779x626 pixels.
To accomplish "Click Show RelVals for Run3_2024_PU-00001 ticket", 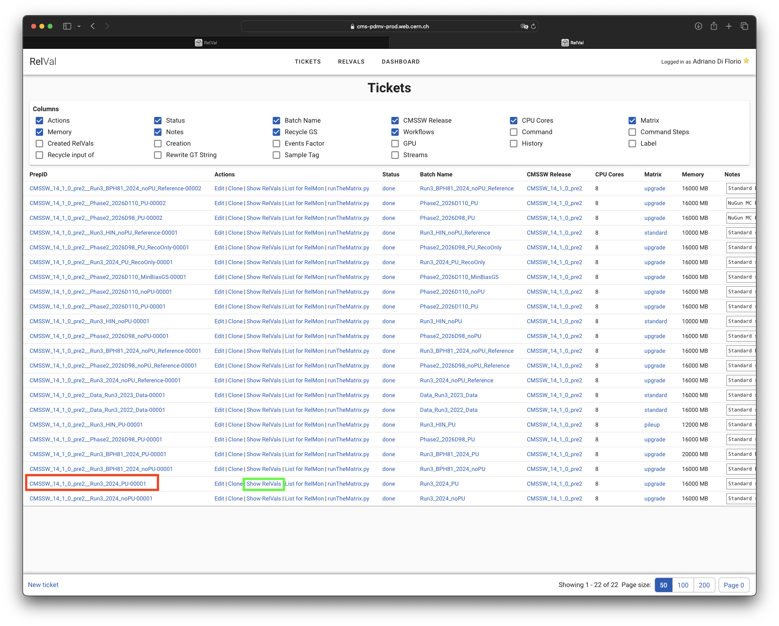I will (x=263, y=484).
